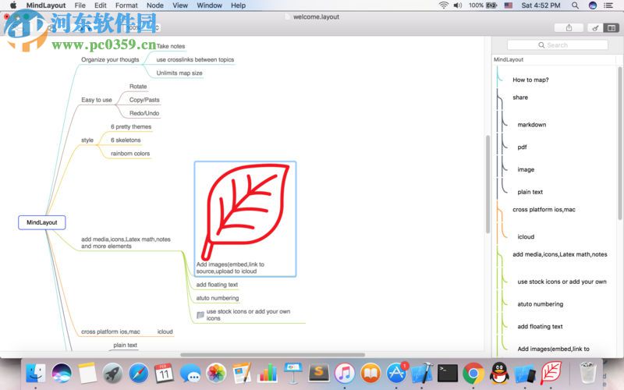Viewport: 624px width, 390px height.
Task: Open Notification Center icon
Action: [x=608, y=5]
